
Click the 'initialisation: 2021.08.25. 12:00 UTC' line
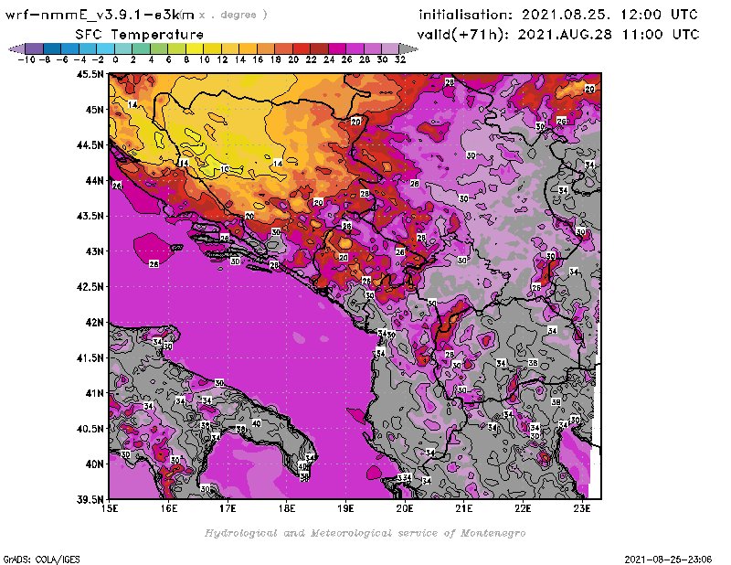tap(558, 15)
